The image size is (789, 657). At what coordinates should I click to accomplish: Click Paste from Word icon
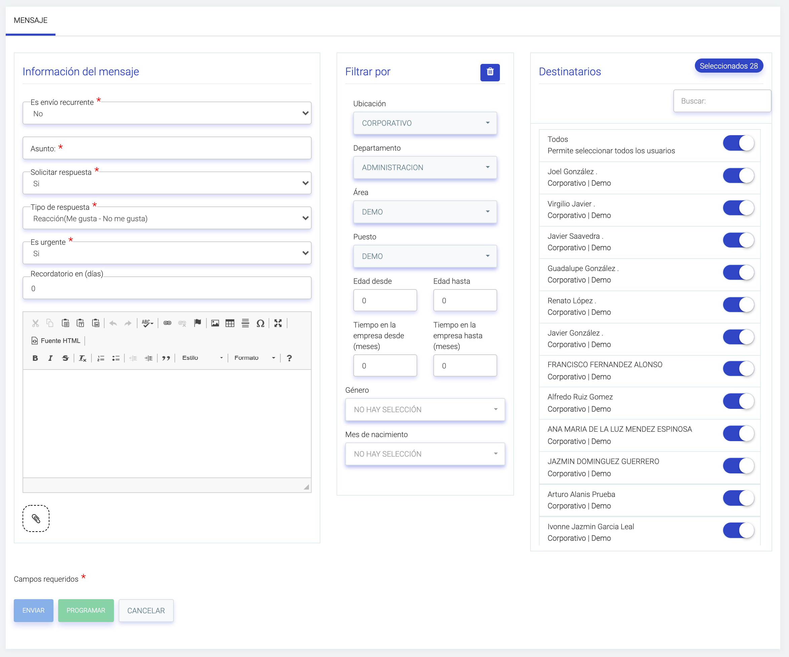pos(96,323)
